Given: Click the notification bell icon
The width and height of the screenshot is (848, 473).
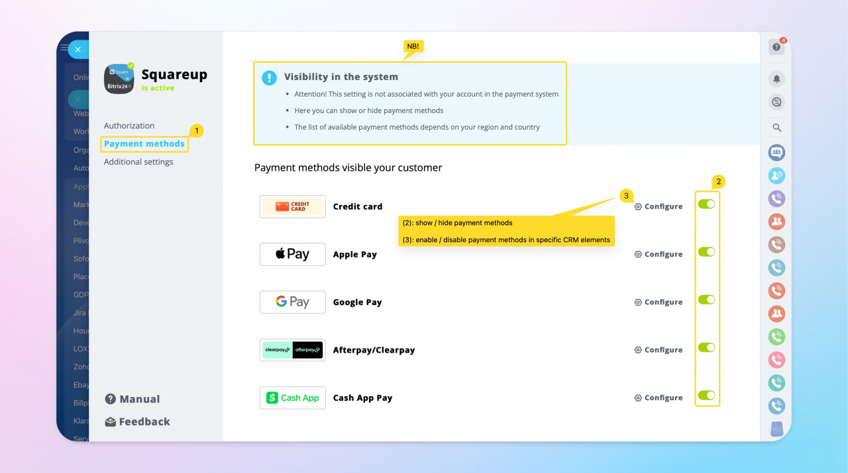Looking at the screenshot, I should pyautogui.click(x=776, y=78).
